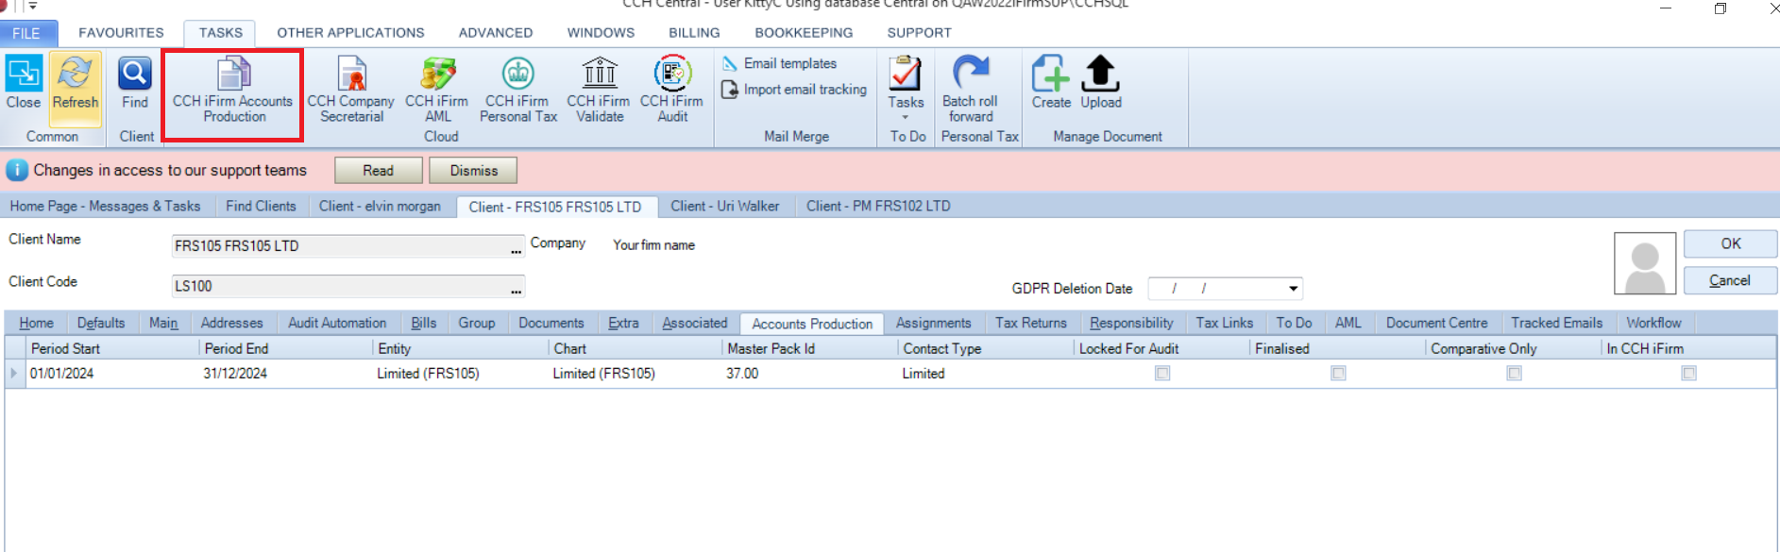Select Import email tracking

pyautogui.click(x=793, y=90)
